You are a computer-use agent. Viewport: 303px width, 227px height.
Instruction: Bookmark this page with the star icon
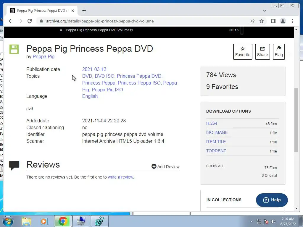point(262,21)
